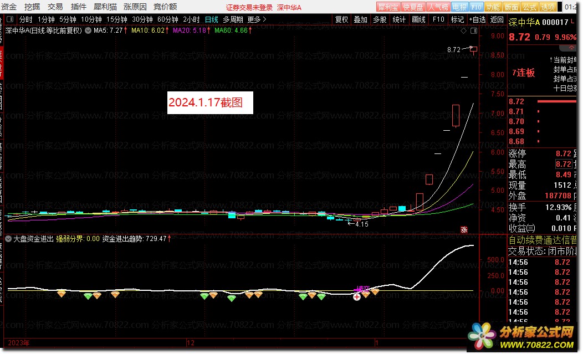Viewport: 583px width, 354px height.
Task: Click the 版面 yellow button
Action: [511, 7]
